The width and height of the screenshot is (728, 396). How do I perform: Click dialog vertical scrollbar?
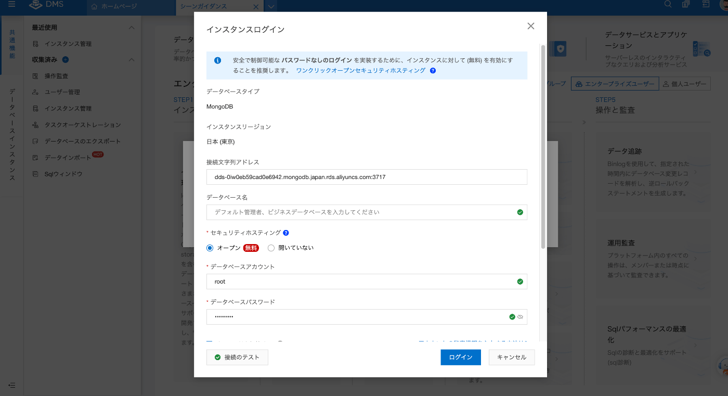(x=543, y=147)
